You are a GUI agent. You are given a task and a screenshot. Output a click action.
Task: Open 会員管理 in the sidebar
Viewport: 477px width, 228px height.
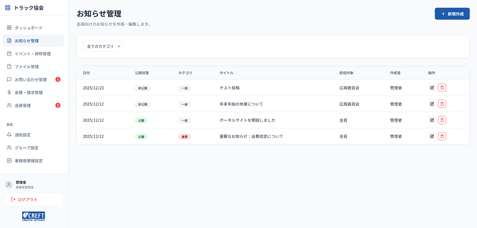[x=23, y=105]
